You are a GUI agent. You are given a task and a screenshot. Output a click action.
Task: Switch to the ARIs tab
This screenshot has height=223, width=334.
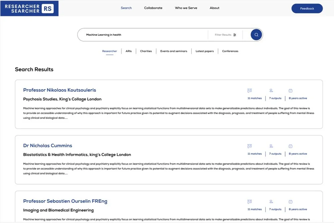click(129, 51)
